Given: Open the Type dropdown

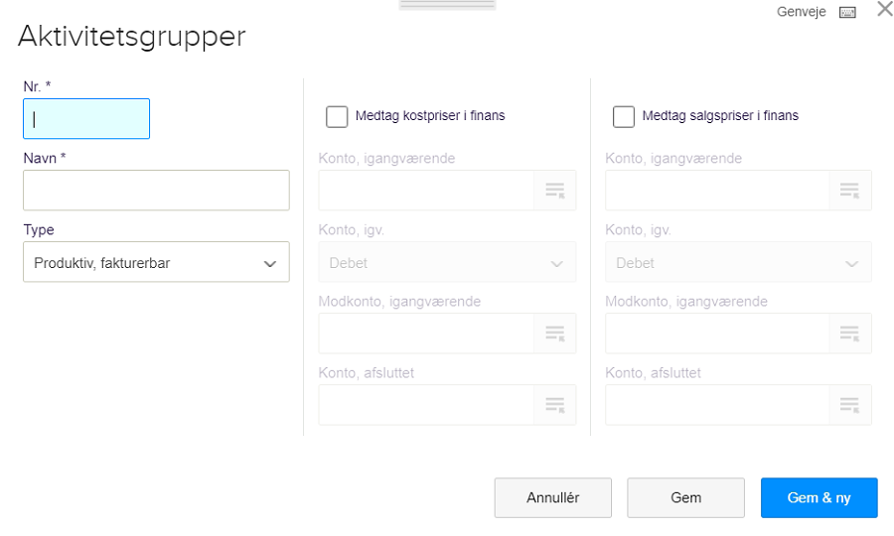Looking at the screenshot, I should (156, 263).
